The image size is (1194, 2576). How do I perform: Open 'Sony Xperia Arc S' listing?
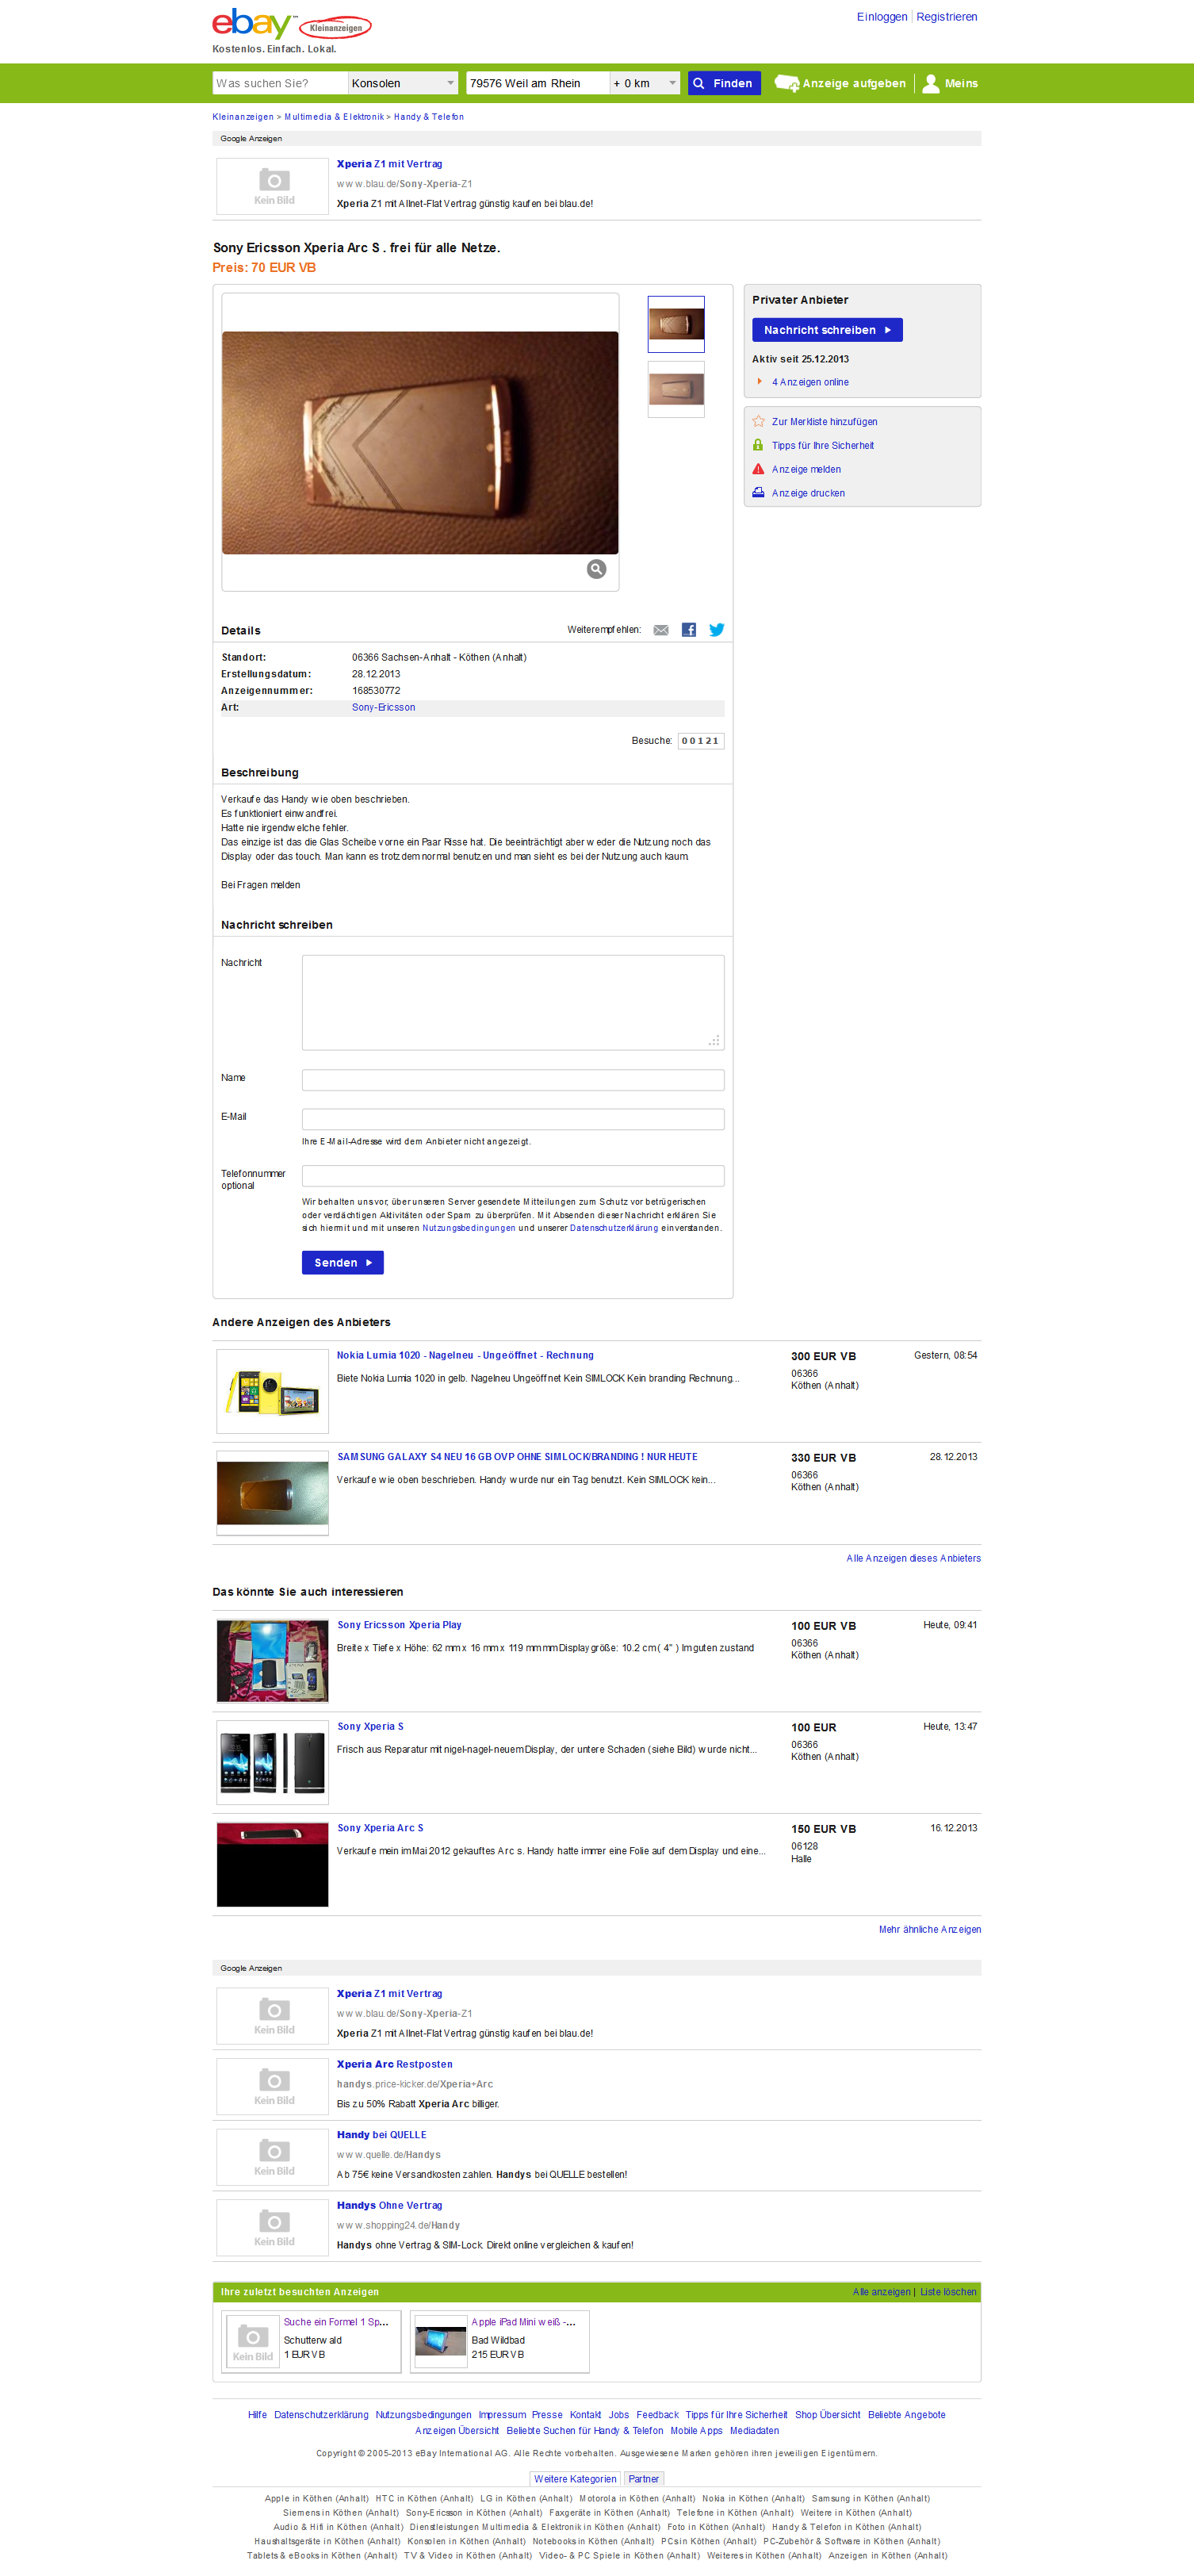[380, 1828]
